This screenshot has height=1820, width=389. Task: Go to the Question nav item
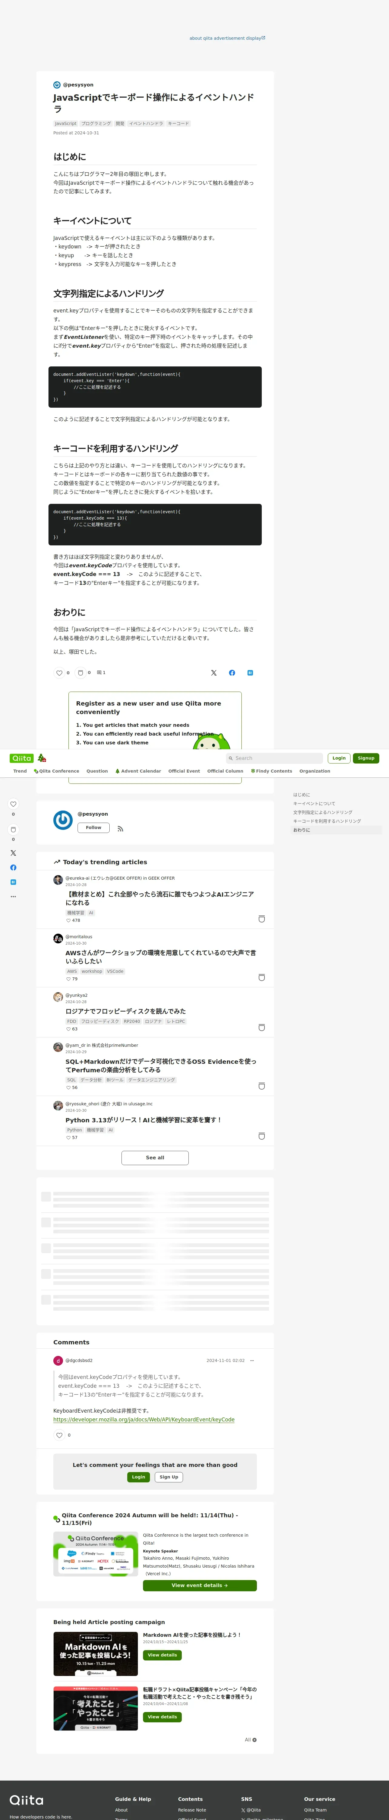tap(98, 771)
